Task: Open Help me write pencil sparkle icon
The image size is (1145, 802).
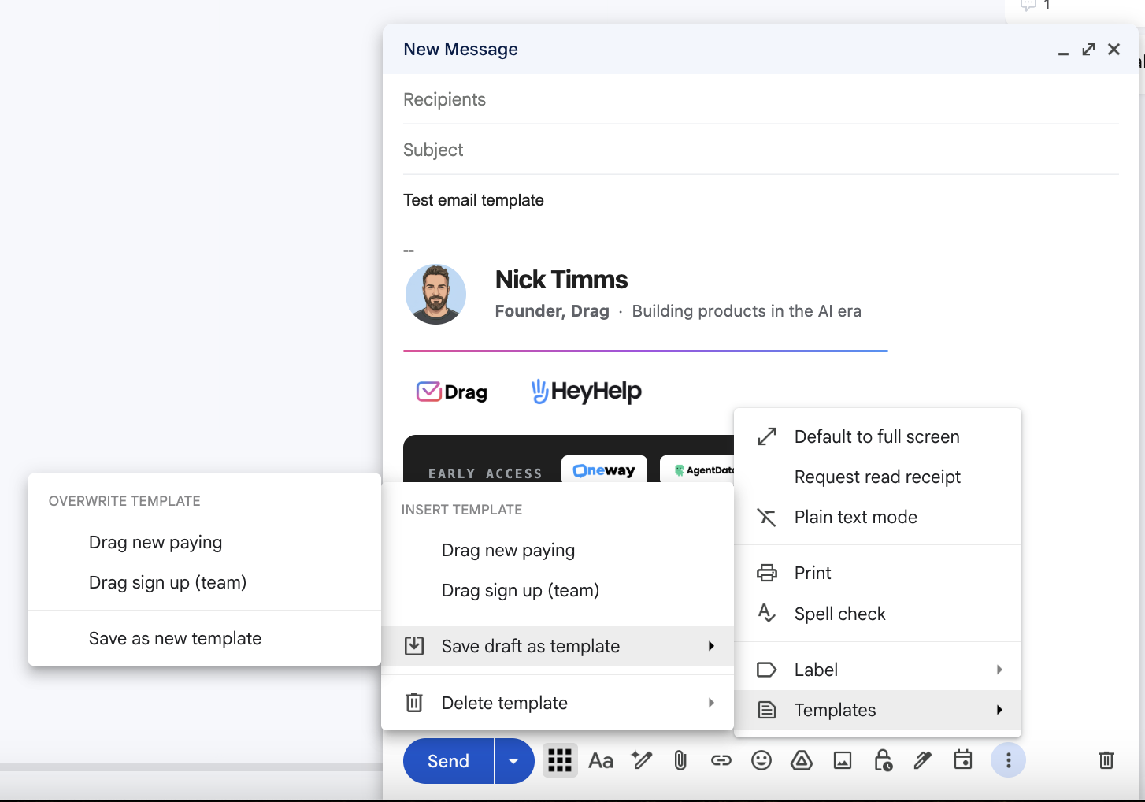Action: (642, 760)
